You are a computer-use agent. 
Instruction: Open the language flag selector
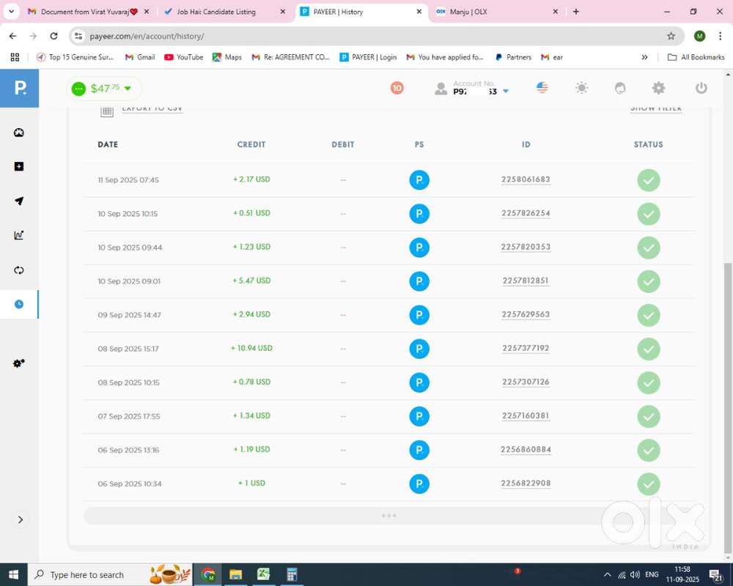(542, 88)
